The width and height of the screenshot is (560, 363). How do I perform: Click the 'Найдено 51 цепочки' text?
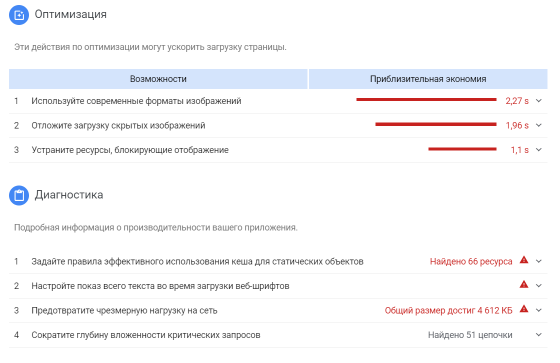(470, 335)
